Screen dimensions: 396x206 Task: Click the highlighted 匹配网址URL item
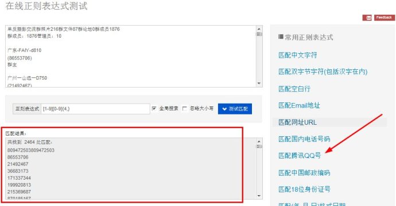pyautogui.click(x=329, y=122)
